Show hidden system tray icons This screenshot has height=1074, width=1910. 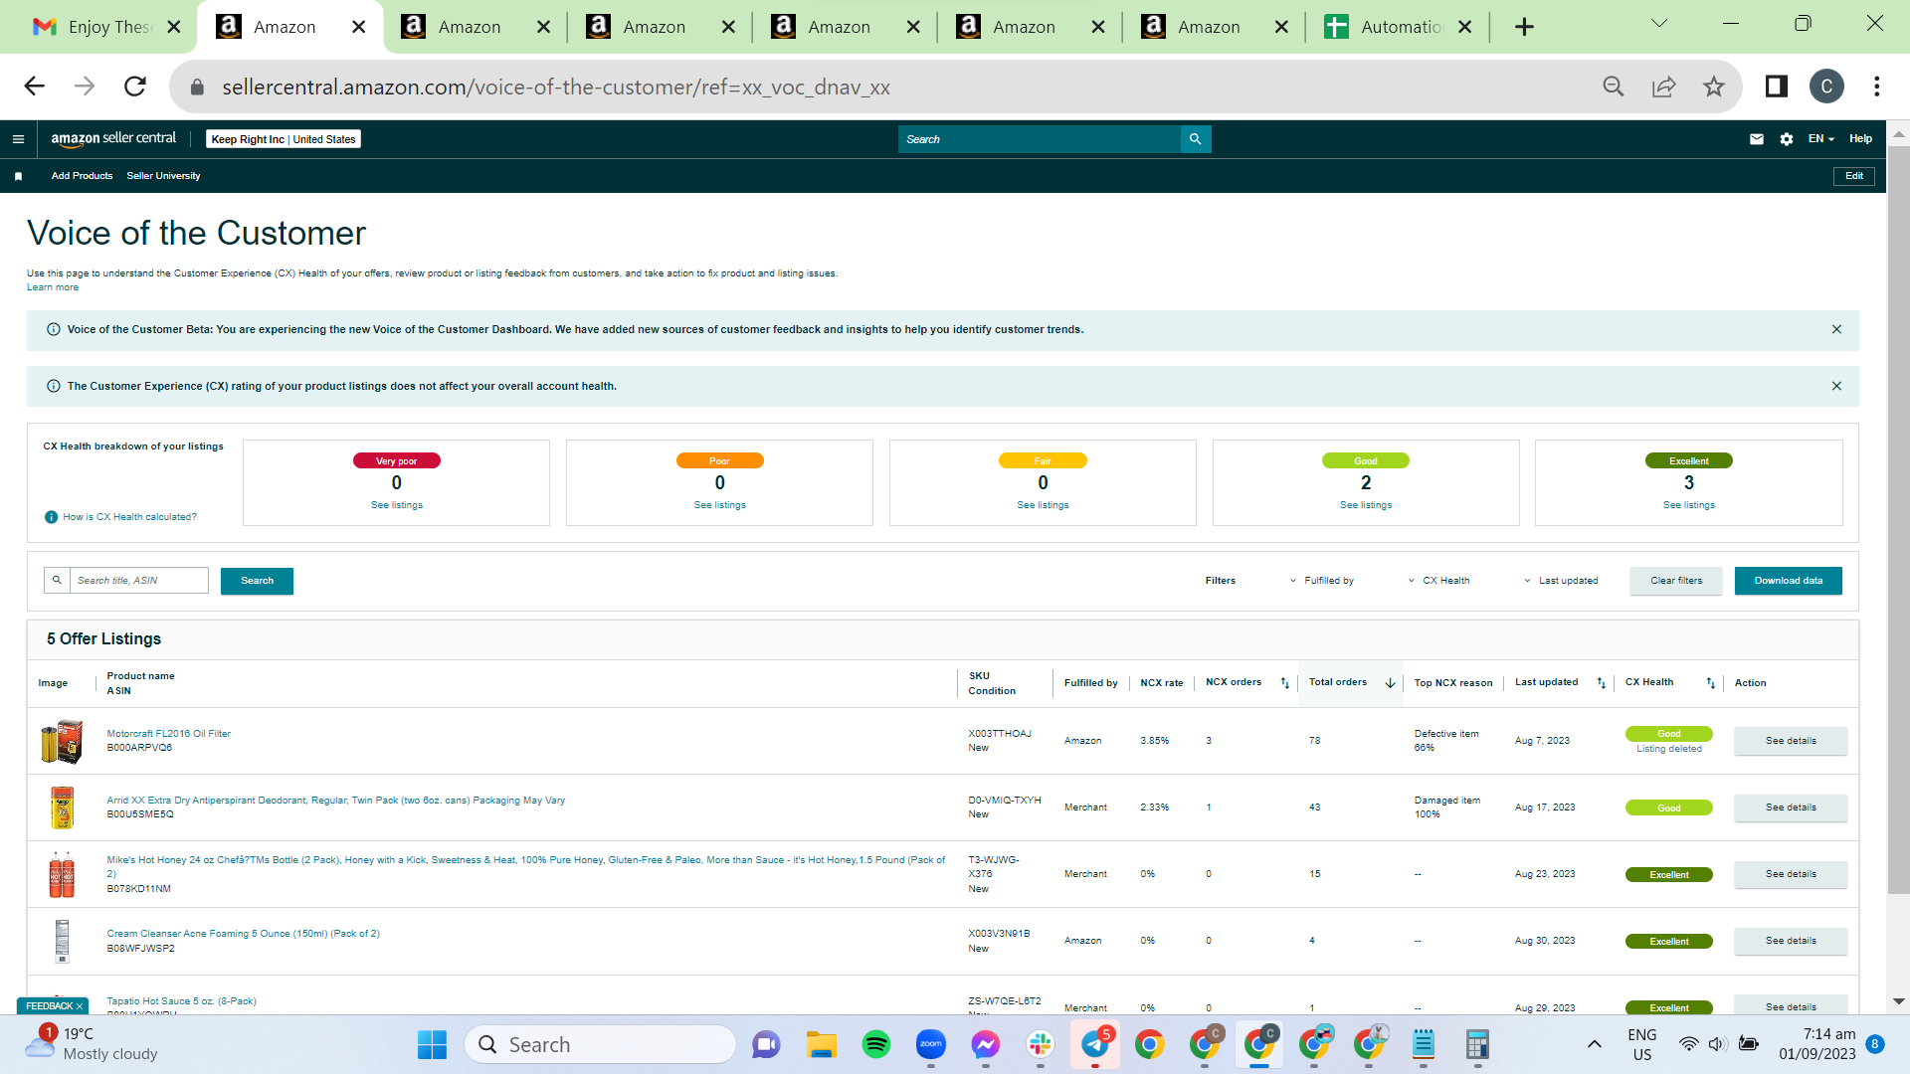(1595, 1044)
